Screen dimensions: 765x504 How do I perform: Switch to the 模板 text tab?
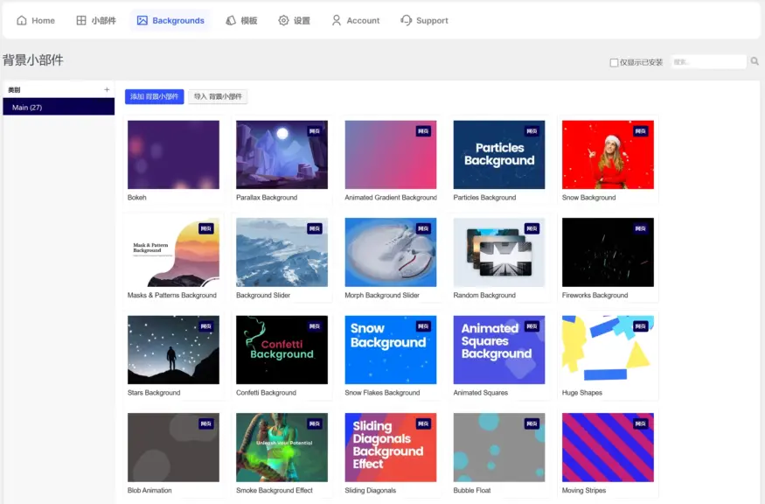248,20
